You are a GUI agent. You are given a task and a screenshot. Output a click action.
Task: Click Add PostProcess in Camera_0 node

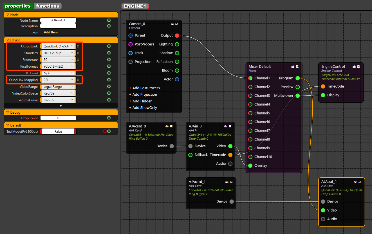144,88
